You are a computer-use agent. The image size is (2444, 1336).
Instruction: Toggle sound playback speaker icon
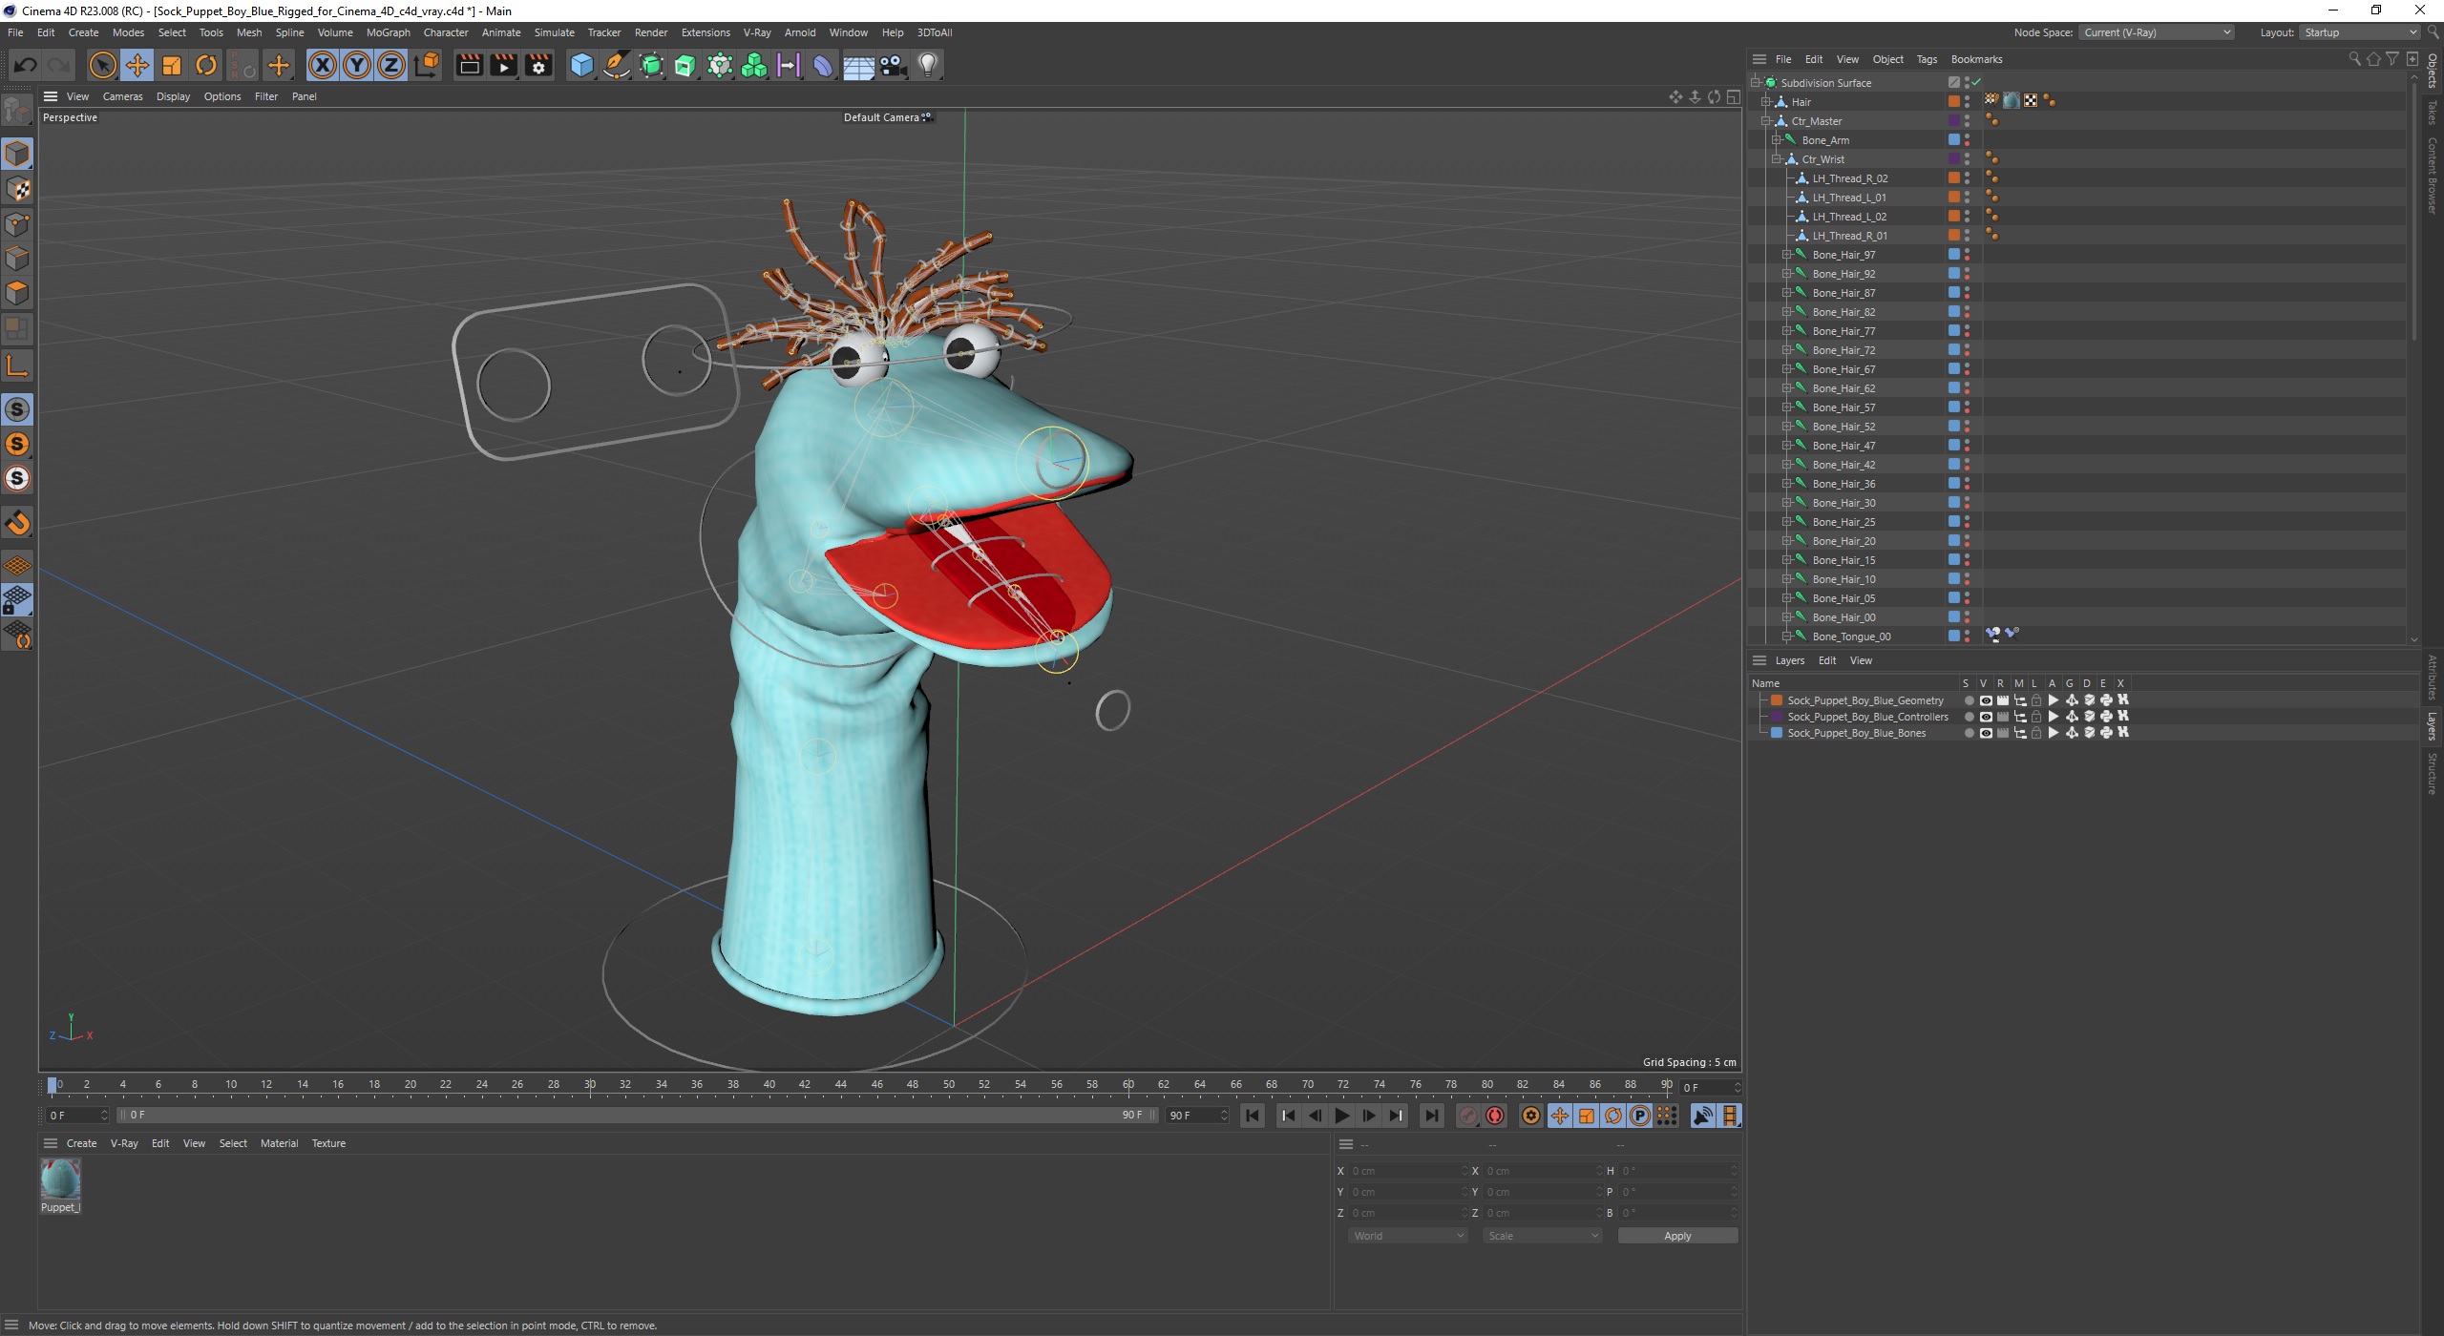click(1703, 1116)
